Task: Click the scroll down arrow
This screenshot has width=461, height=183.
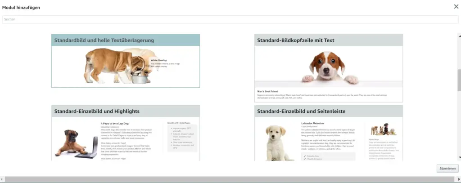Action: (459, 157)
